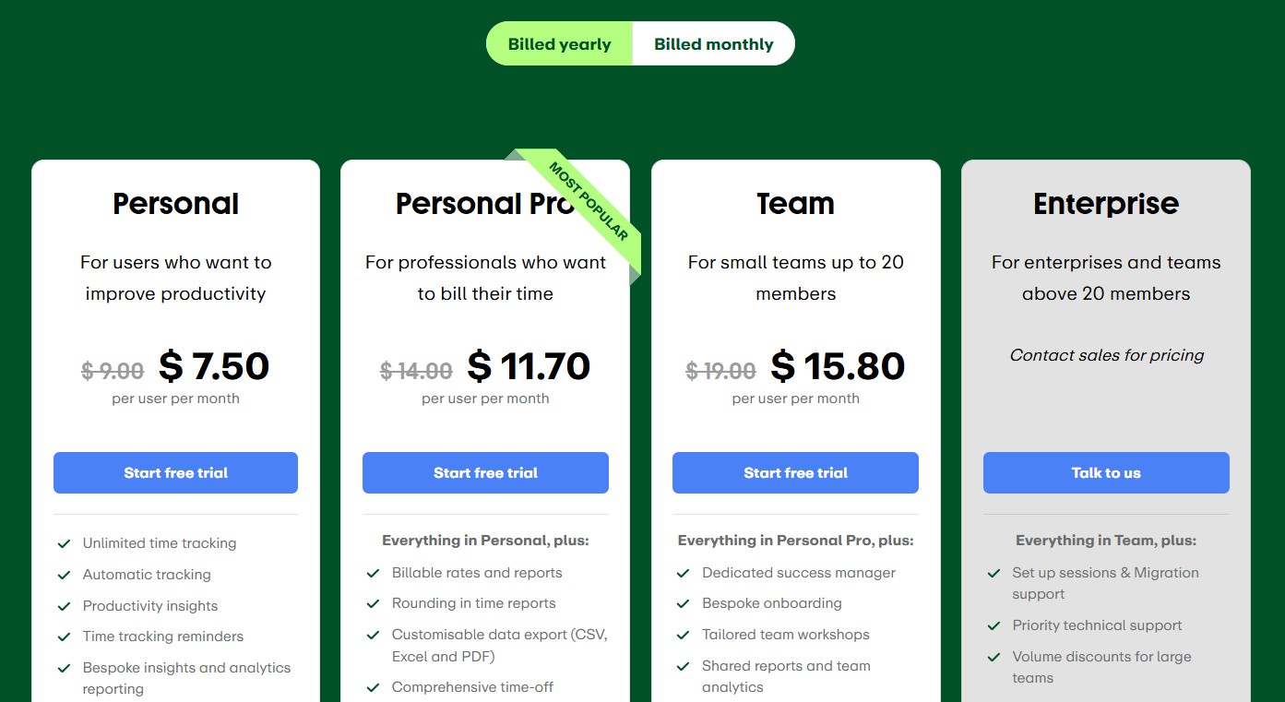Screen dimensions: 1285x702
Task: Click checkmark next to Volume discounts feature
Action: coord(994,657)
